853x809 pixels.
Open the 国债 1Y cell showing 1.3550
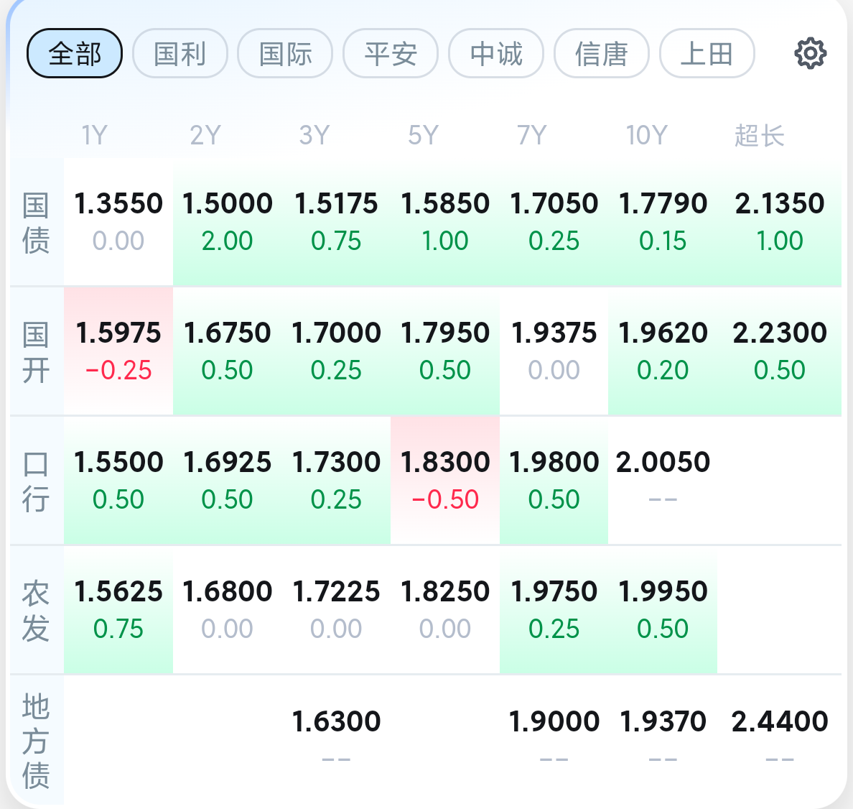(x=118, y=221)
